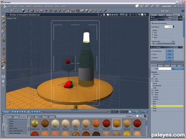The width and height of the screenshot is (186, 139).
Task: Jump to the timeline's first frame
Action: (x=13, y=112)
